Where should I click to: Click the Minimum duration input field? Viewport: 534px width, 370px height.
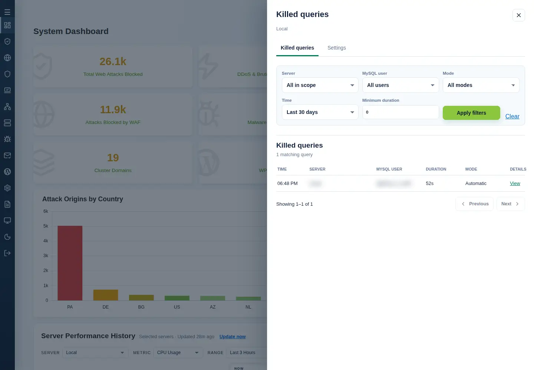(400, 112)
